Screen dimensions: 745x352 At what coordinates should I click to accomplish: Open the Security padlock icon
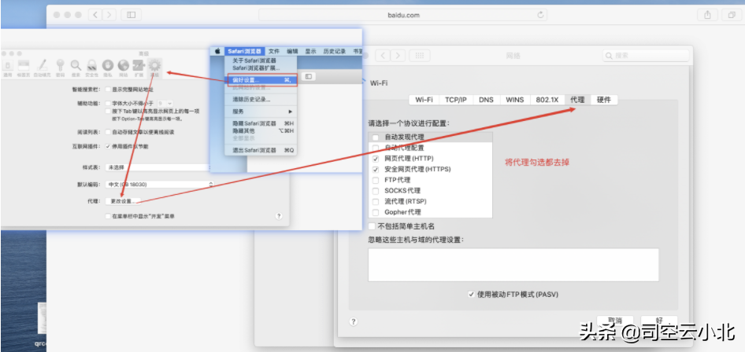(x=91, y=67)
